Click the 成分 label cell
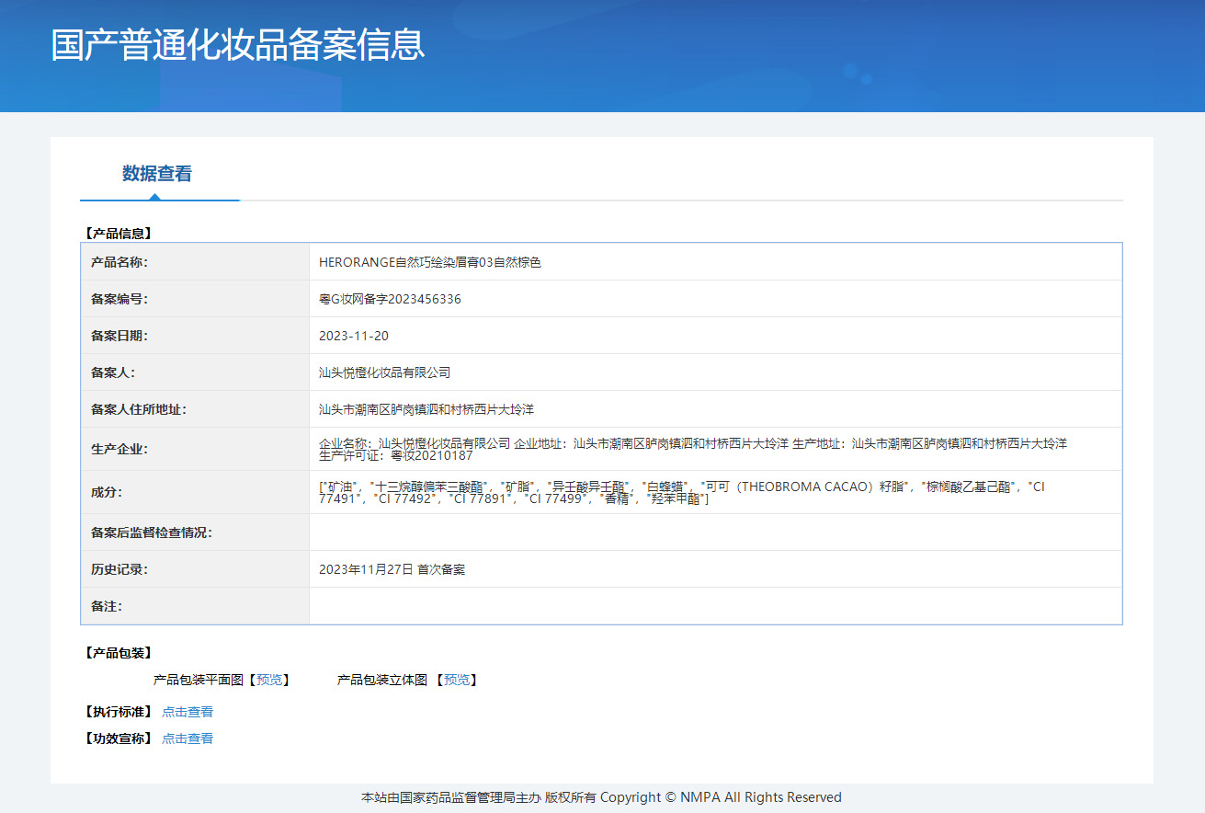 195,492
